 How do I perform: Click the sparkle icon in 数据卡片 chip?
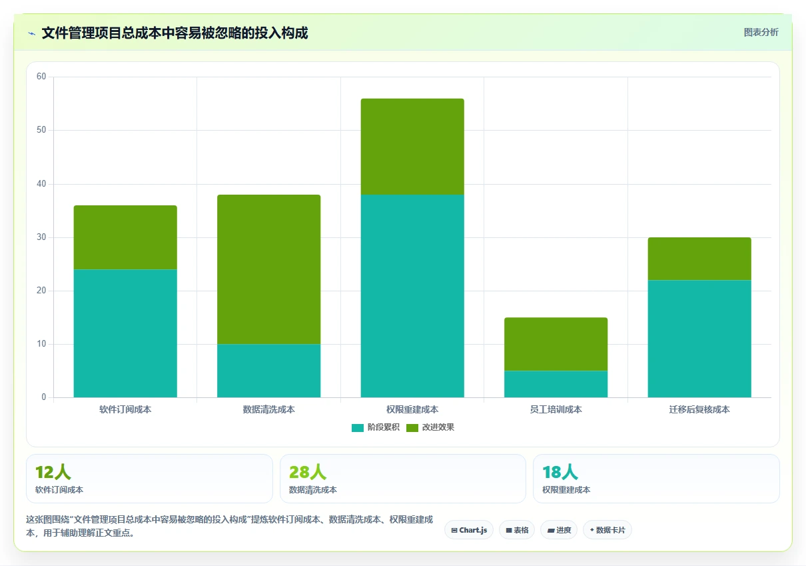[592, 530]
